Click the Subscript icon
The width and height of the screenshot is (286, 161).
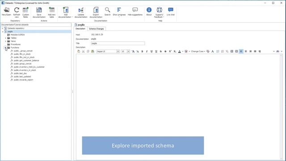(175, 51)
